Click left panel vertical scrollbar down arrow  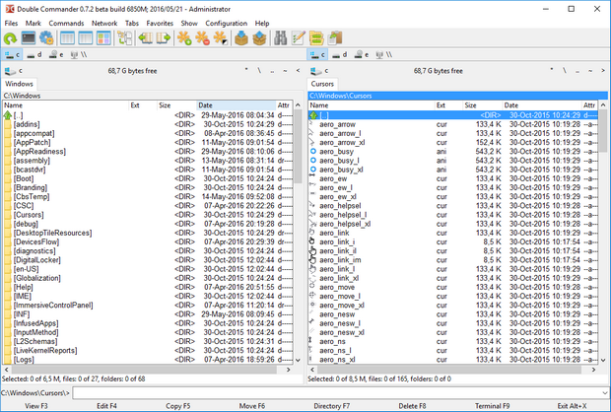click(298, 360)
